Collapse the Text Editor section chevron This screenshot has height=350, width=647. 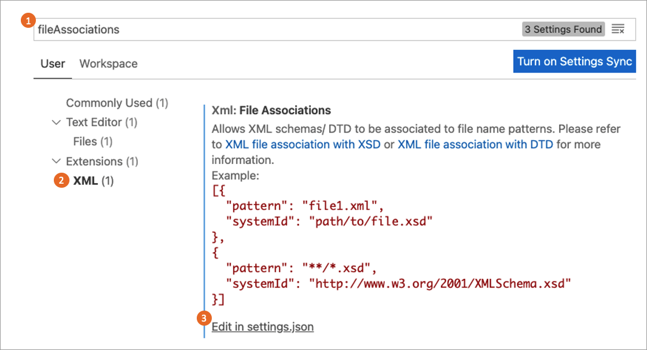pyautogui.click(x=56, y=122)
